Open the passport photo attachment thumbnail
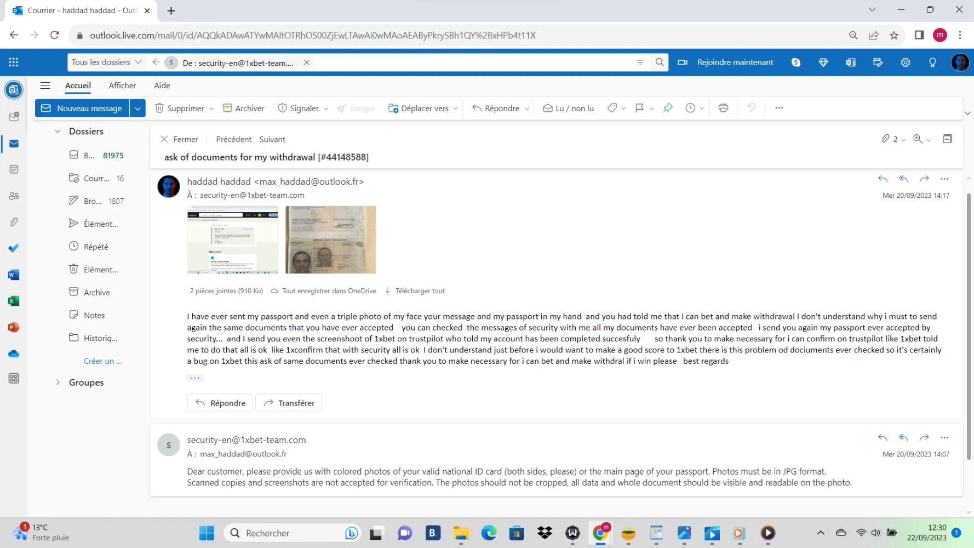The height and width of the screenshot is (548, 974). [x=331, y=239]
